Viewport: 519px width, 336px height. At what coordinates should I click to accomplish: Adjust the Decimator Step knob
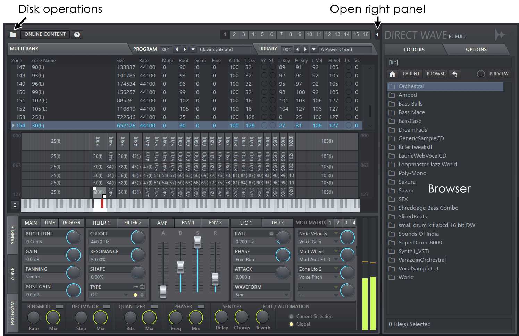click(x=81, y=317)
